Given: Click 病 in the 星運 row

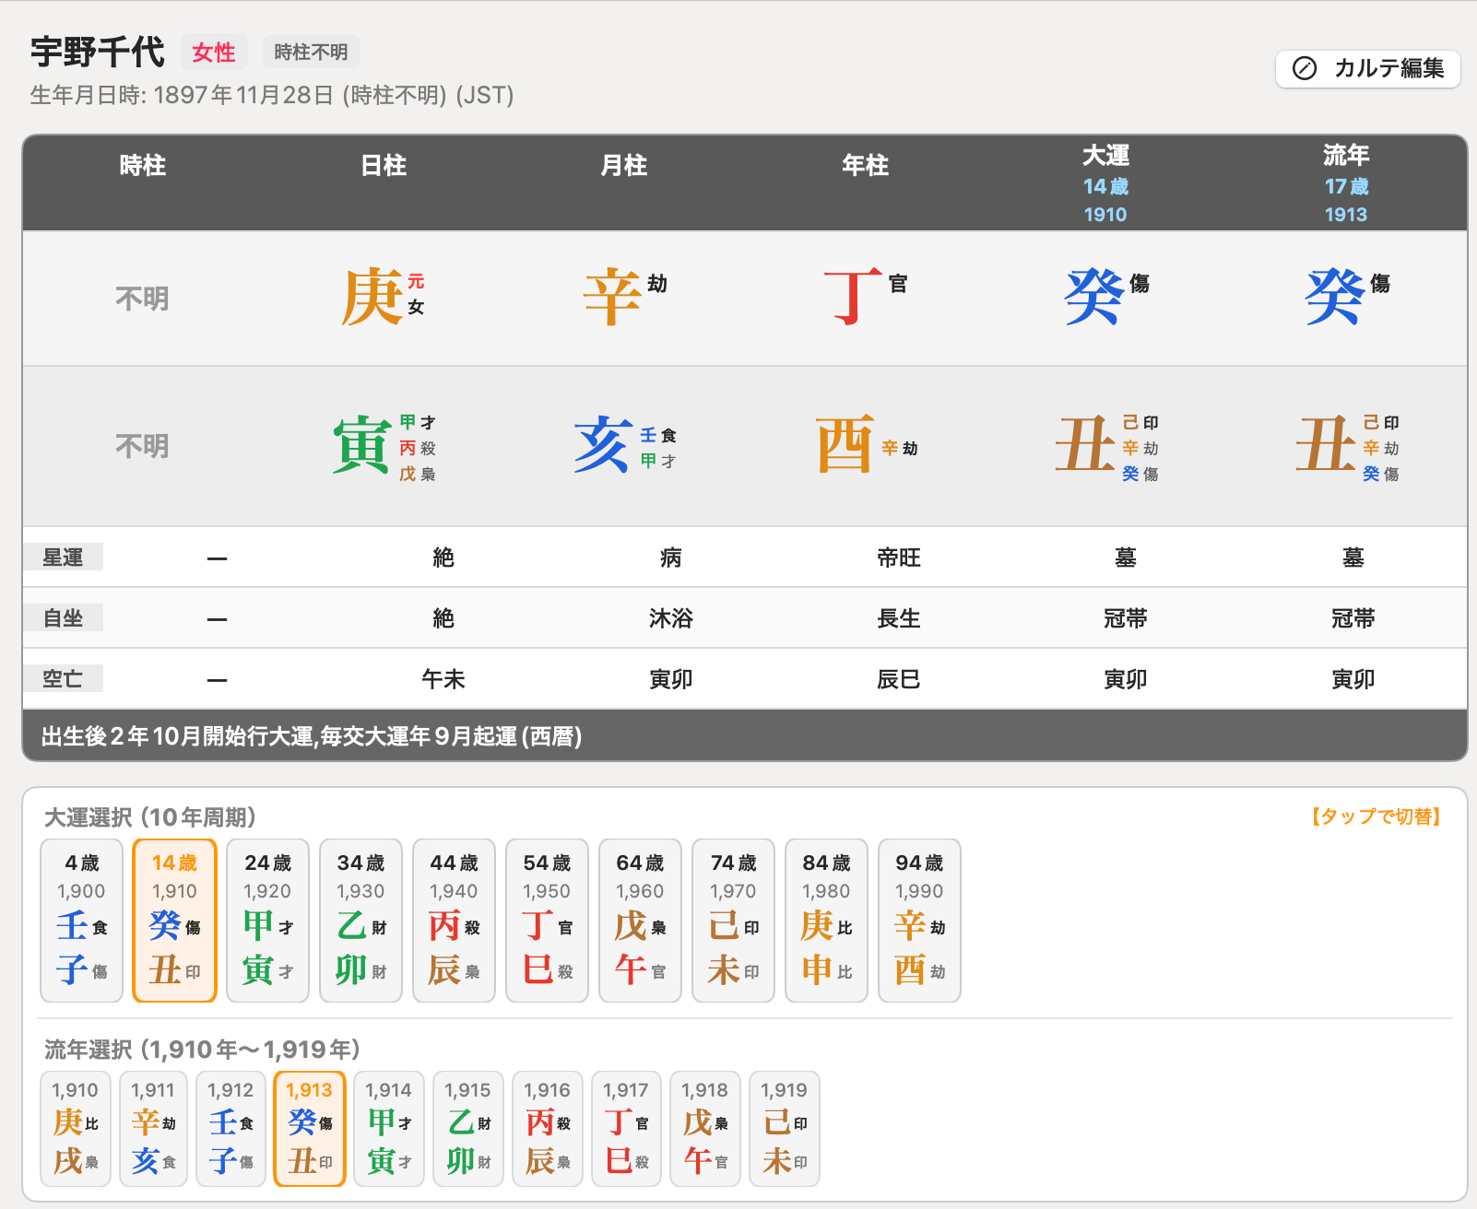Looking at the screenshot, I should click(670, 558).
